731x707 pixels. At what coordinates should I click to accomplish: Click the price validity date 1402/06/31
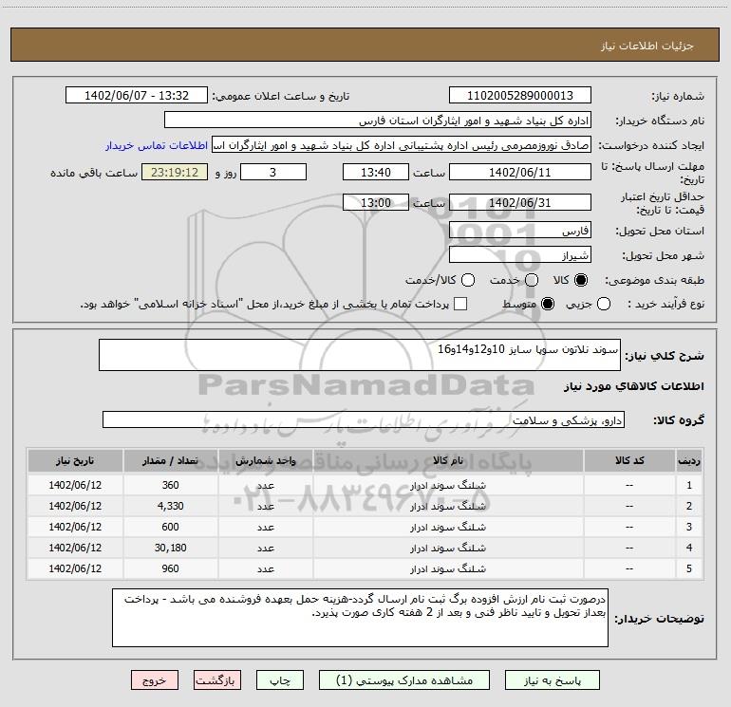pos(520,202)
